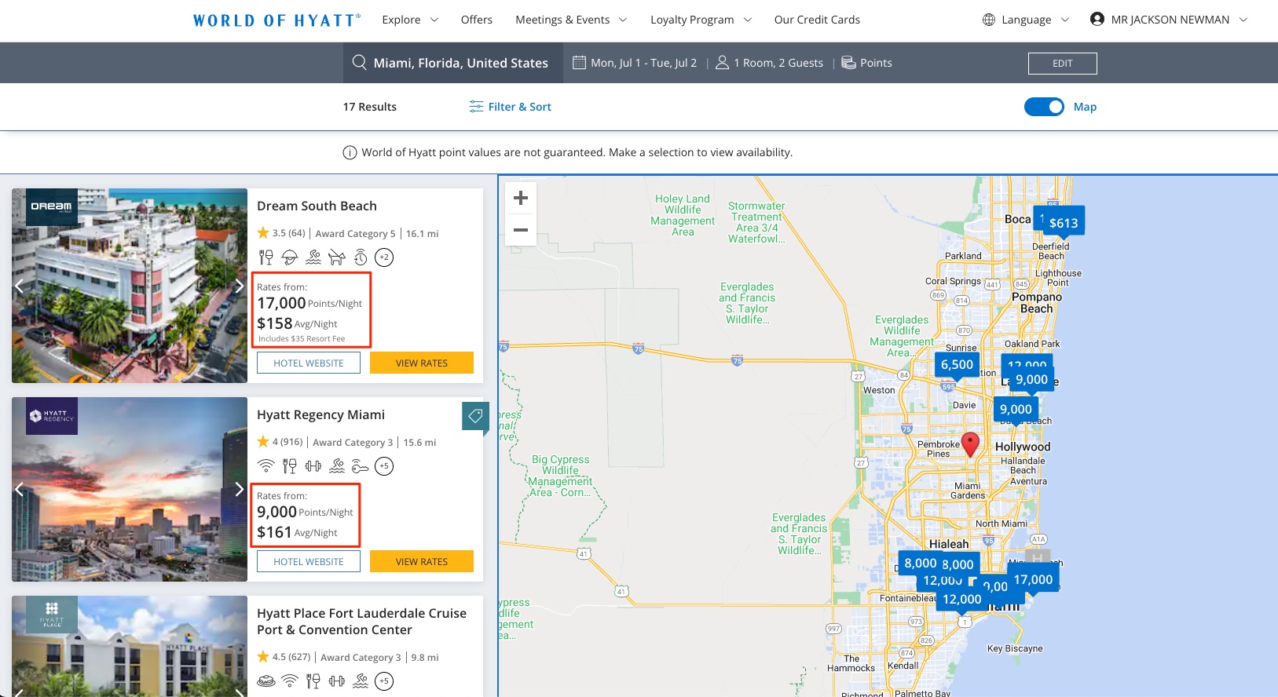1278x697 pixels.
Task: Select the $613 map price marker
Action: coord(1064,221)
